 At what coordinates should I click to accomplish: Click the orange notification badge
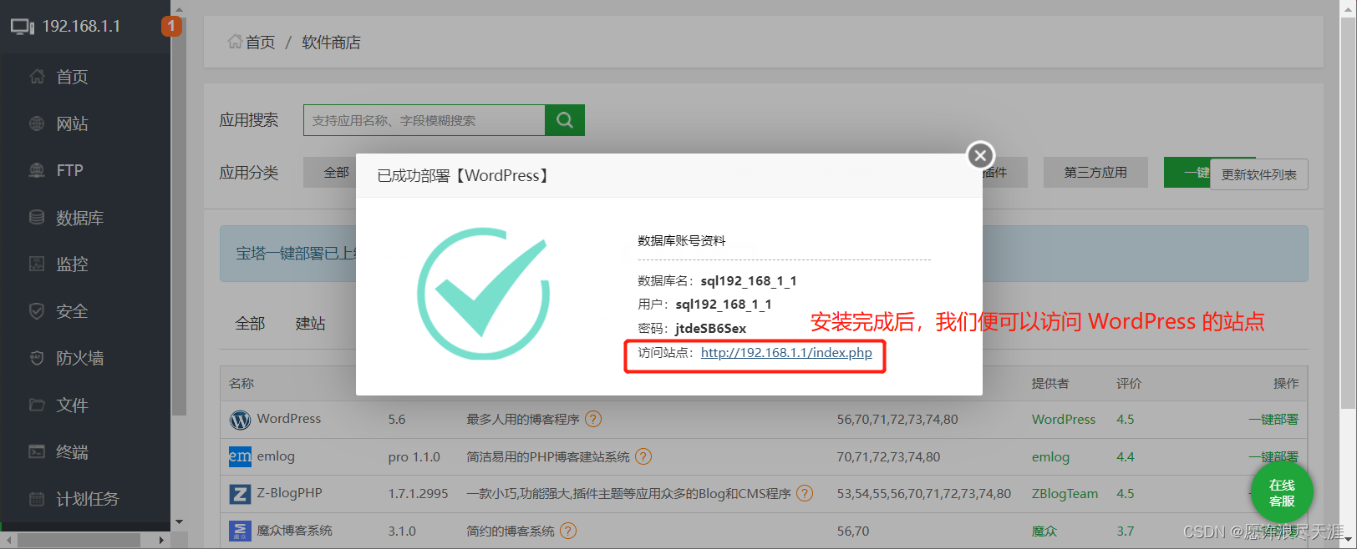point(171,26)
